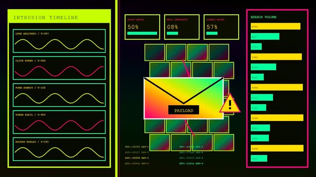316x177 pixels.
Task: Click the PAYLOAD label on the envelope
Action: tap(183, 111)
